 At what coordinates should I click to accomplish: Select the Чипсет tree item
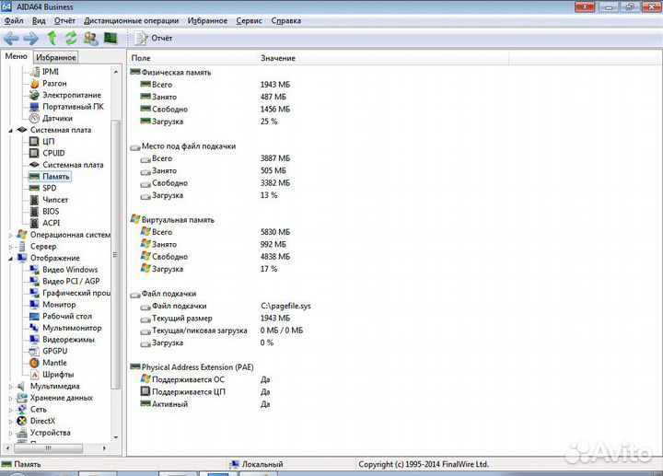point(55,200)
